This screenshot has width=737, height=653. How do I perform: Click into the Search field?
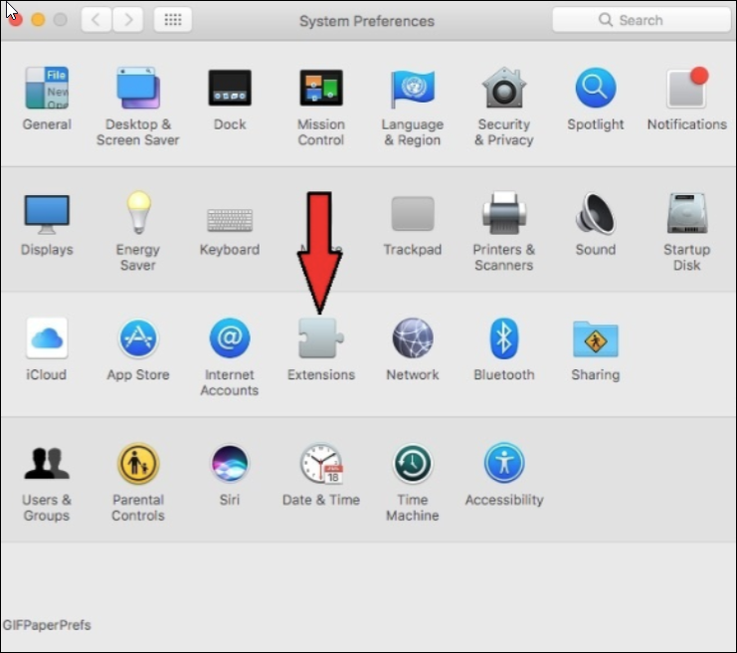coord(642,20)
